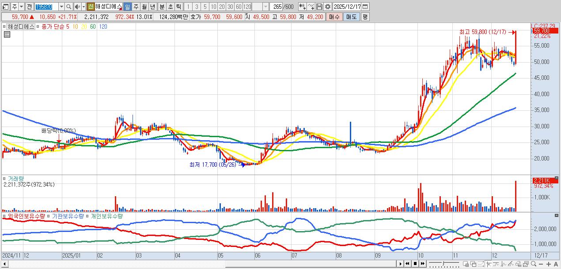Select the 년 yearly period tab
Screen dimensions: 561x269
(x=153, y=7)
